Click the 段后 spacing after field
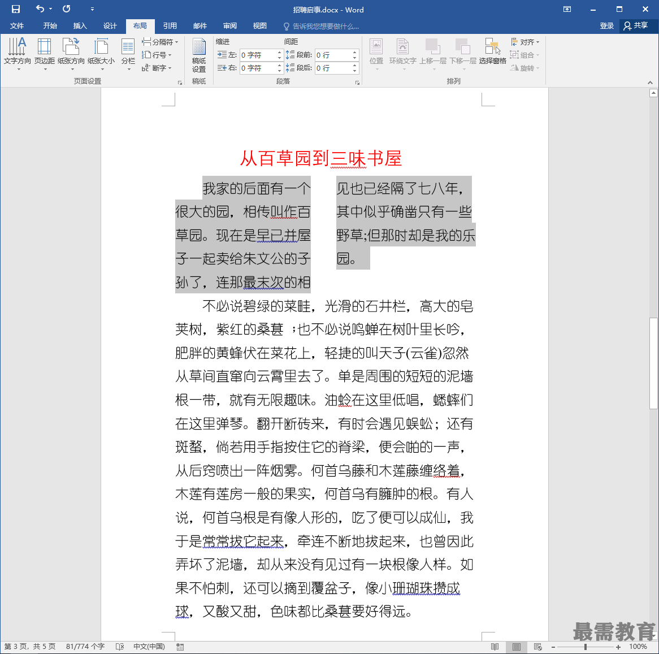 [333, 68]
